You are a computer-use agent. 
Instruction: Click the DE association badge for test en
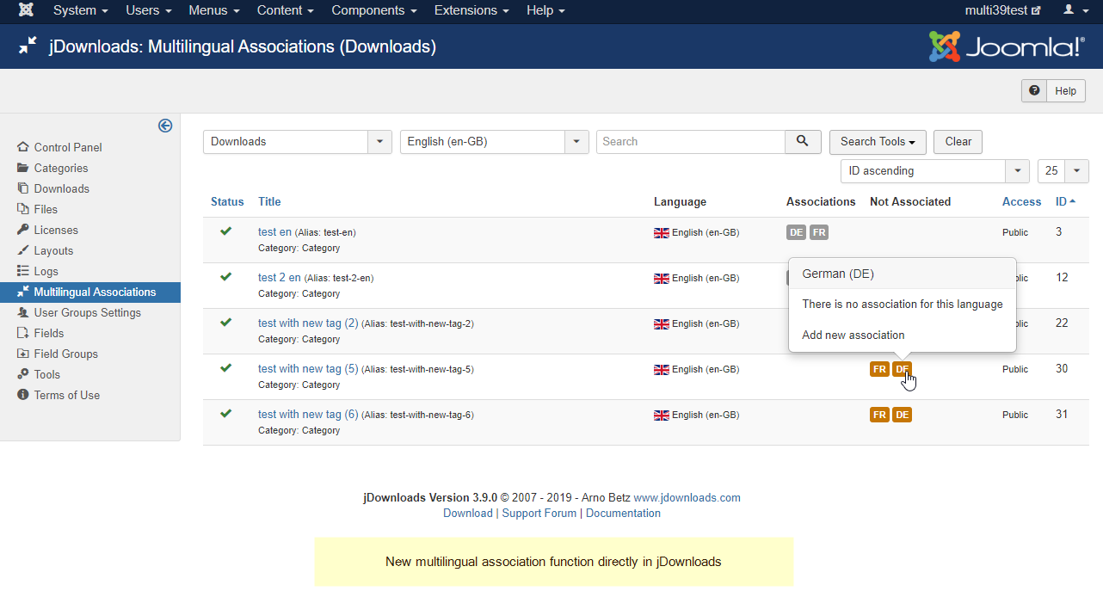point(796,232)
